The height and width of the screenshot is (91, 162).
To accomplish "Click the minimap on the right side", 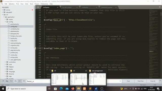I will point(154,44).
